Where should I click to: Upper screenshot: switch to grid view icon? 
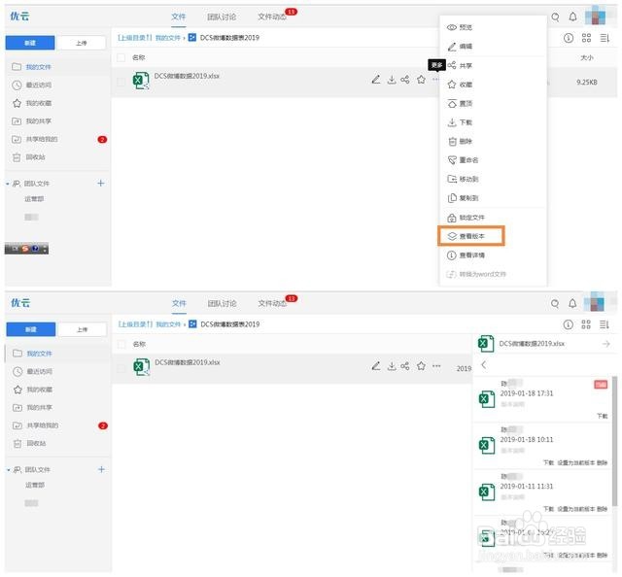point(586,38)
